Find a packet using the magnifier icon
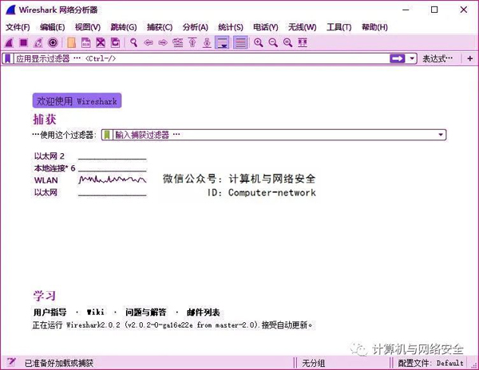The width and height of the screenshot is (479, 370). (x=133, y=42)
